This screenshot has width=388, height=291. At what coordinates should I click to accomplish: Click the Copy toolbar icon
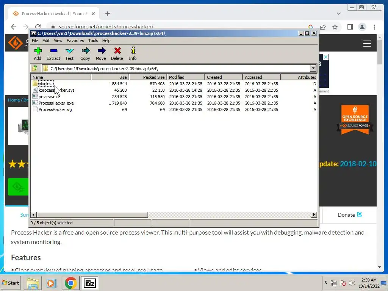tap(85, 53)
